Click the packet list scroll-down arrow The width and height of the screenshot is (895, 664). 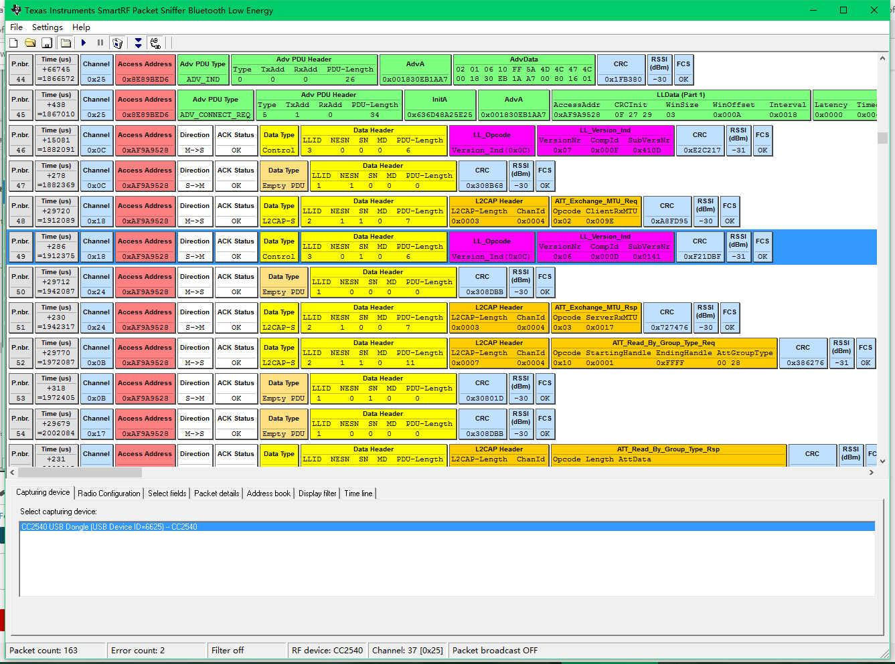[882, 461]
